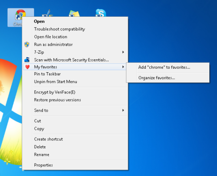Choose Organize favorites in submenu

[168, 78]
